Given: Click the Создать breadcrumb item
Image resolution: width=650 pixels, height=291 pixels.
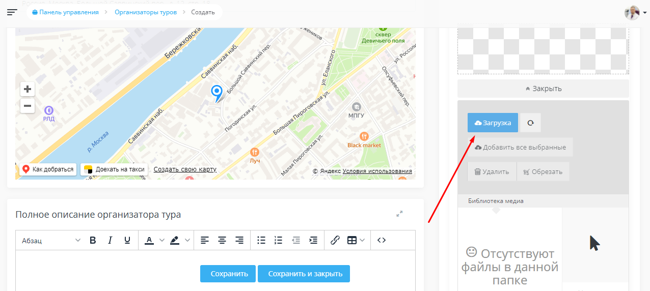Looking at the screenshot, I should click(203, 12).
